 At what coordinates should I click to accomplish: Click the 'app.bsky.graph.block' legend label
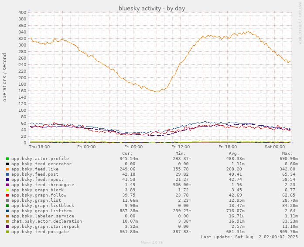pyautogui.click(x=38, y=190)
